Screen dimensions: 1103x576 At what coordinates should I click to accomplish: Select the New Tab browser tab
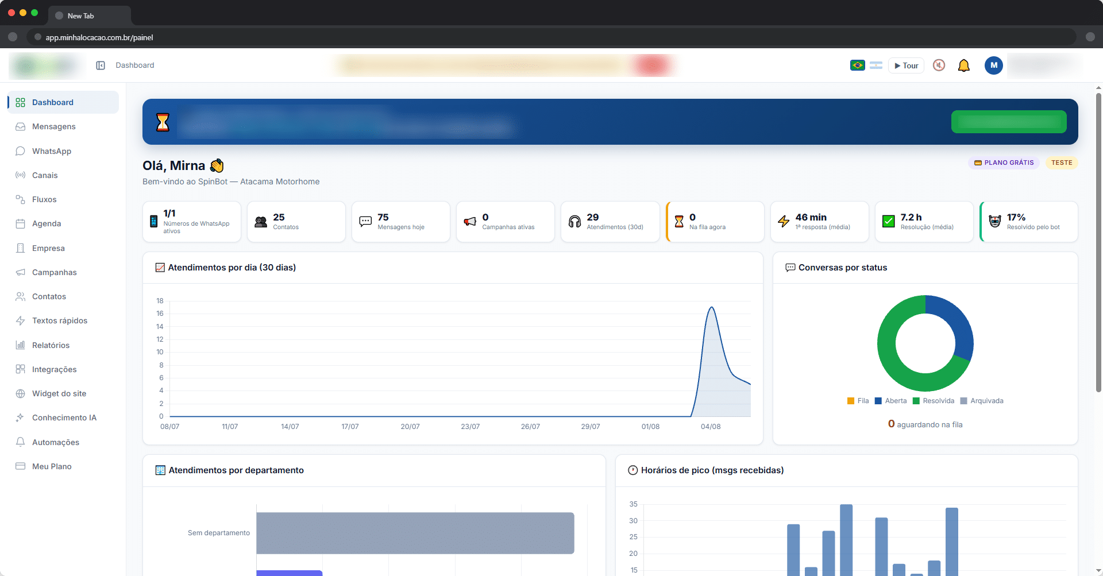click(x=90, y=16)
